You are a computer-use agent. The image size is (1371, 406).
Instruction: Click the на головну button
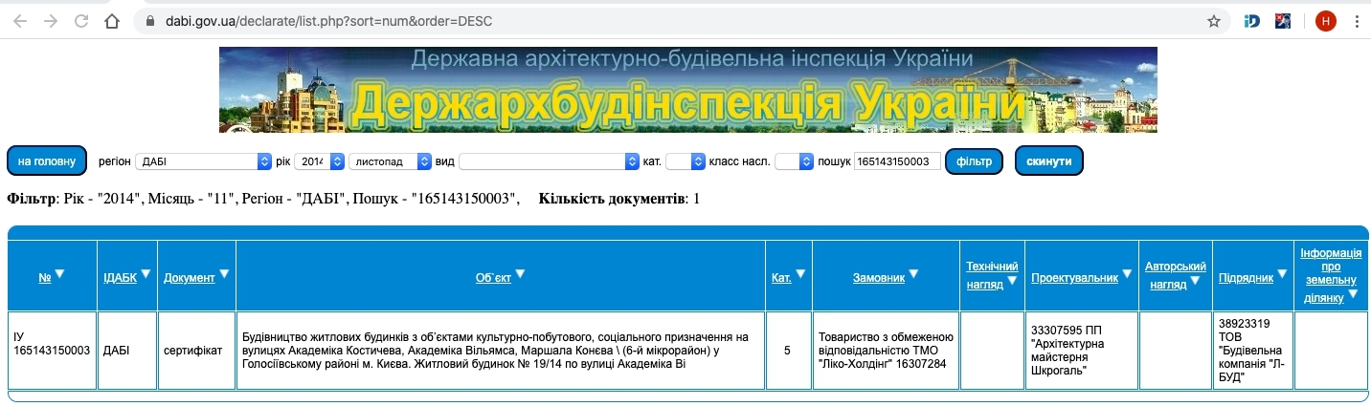[47, 161]
